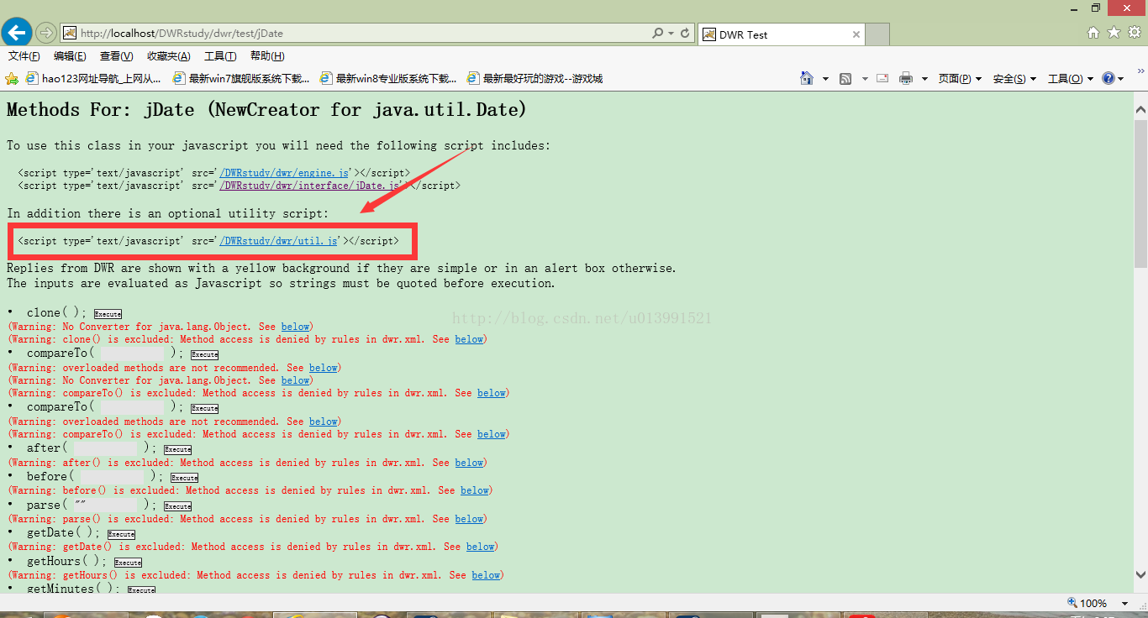Viewport: 1148px width, 618px height.
Task: Click the add-to-favorites-bar star icon
Action: point(12,78)
